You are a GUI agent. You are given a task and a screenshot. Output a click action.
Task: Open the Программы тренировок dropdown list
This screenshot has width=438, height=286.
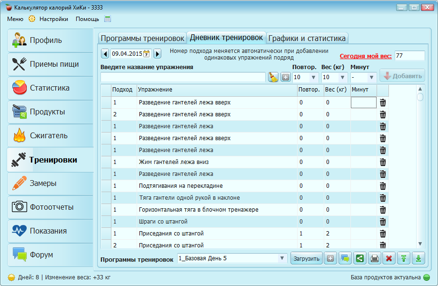[x=281, y=258]
